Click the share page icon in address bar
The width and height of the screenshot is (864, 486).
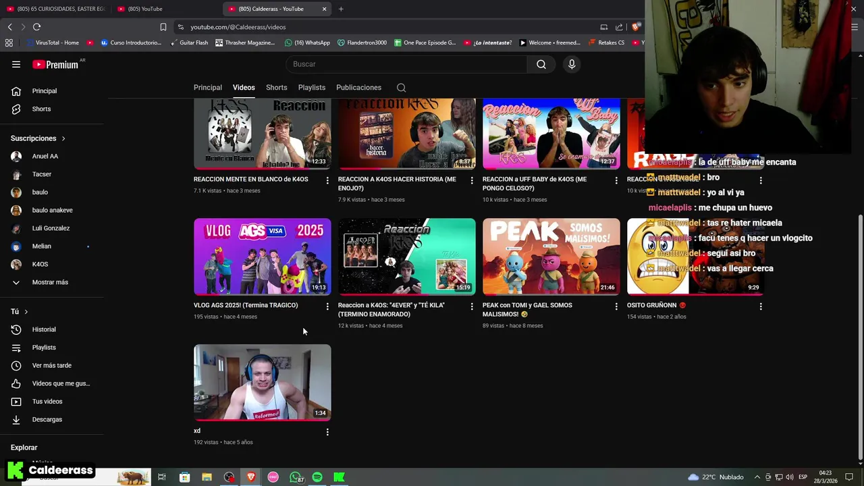point(619,27)
